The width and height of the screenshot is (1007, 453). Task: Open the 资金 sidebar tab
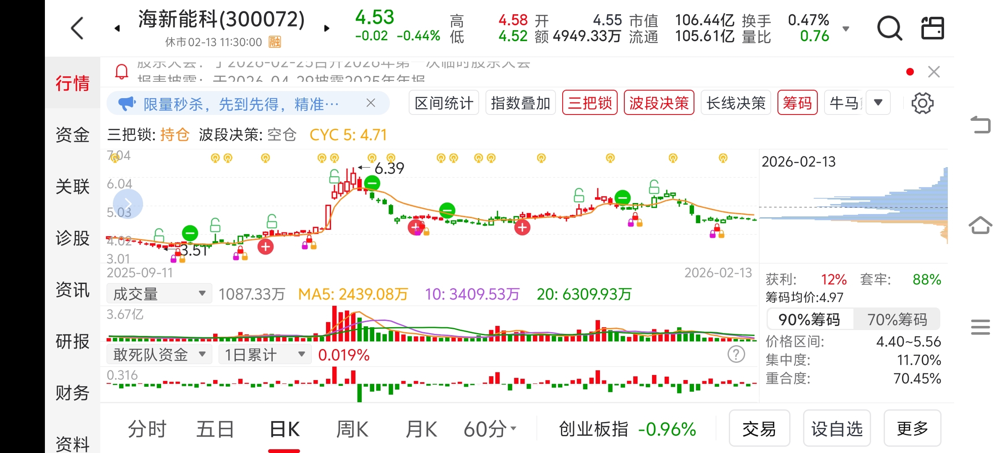(73, 135)
